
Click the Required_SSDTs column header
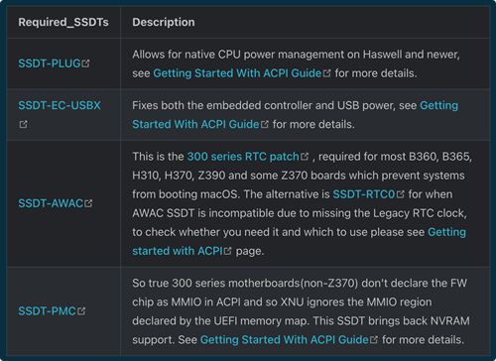click(63, 22)
